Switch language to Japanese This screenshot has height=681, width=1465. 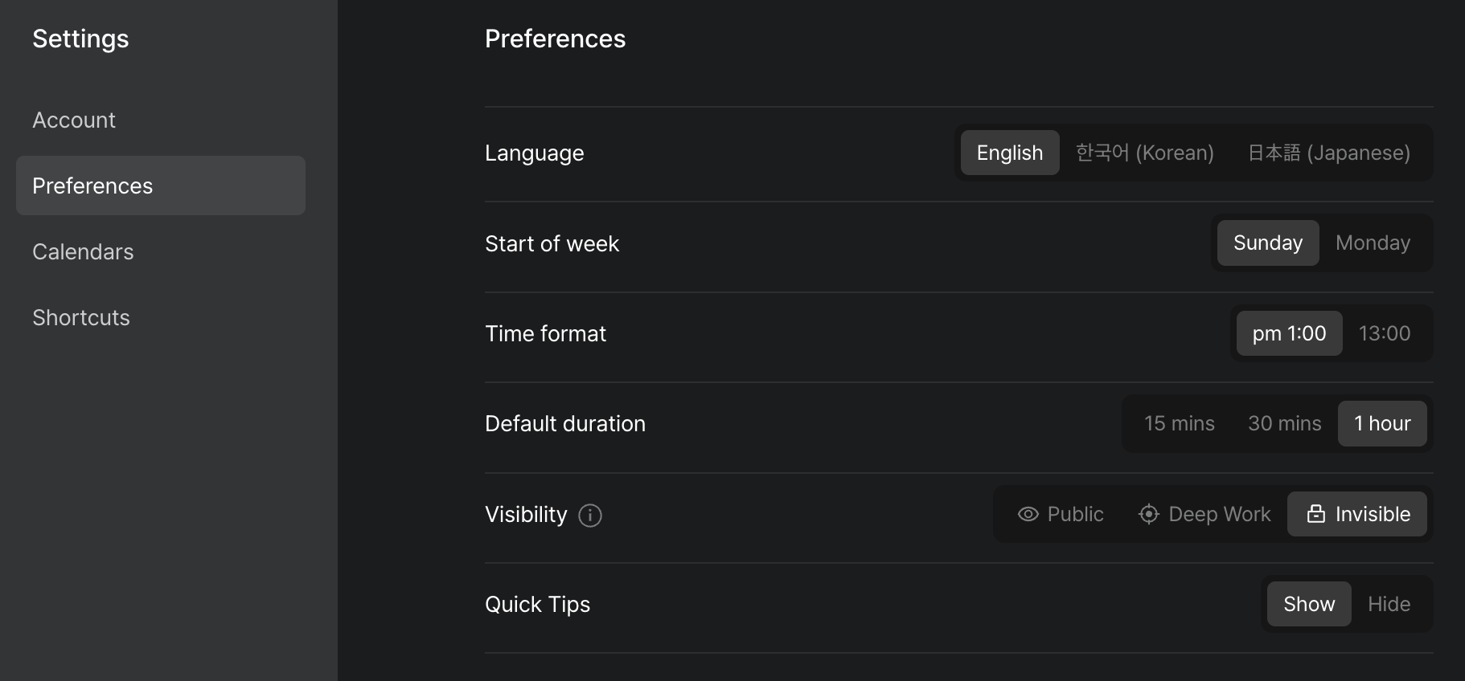click(x=1329, y=153)
